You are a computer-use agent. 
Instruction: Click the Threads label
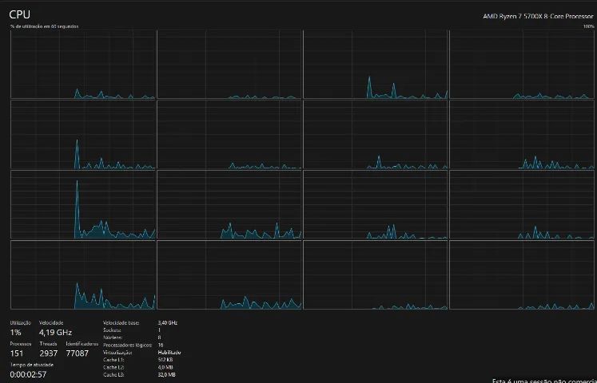click(x=49, y=343)
